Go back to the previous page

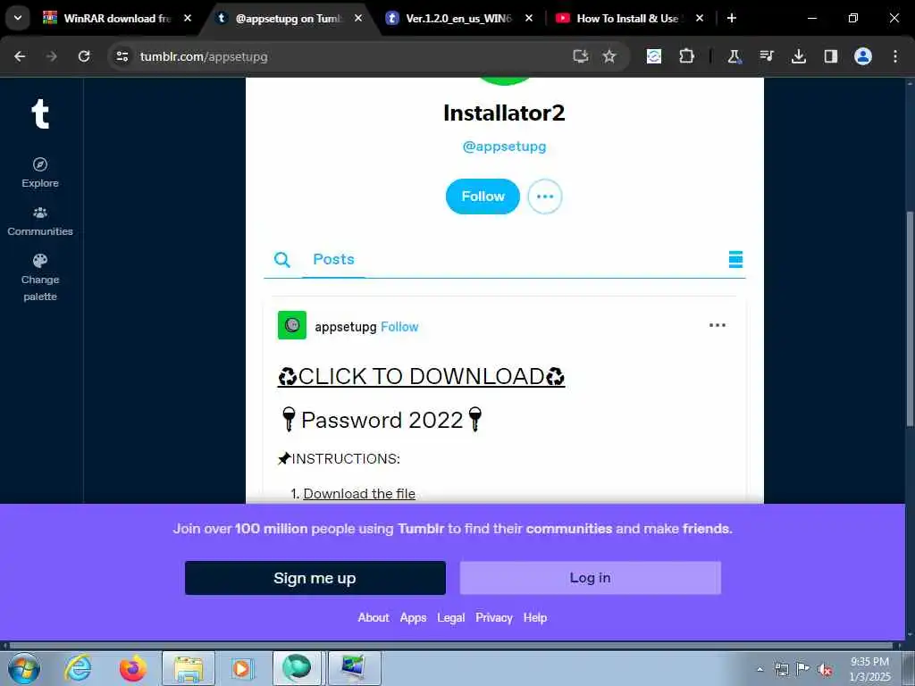(x=20, y=56)
